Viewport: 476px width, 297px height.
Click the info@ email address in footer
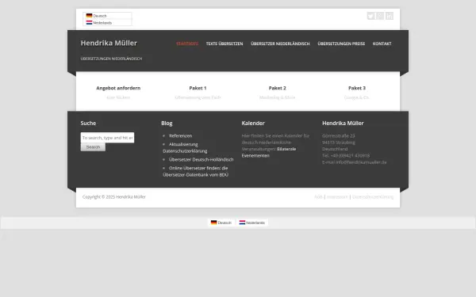tap(361, 162)
